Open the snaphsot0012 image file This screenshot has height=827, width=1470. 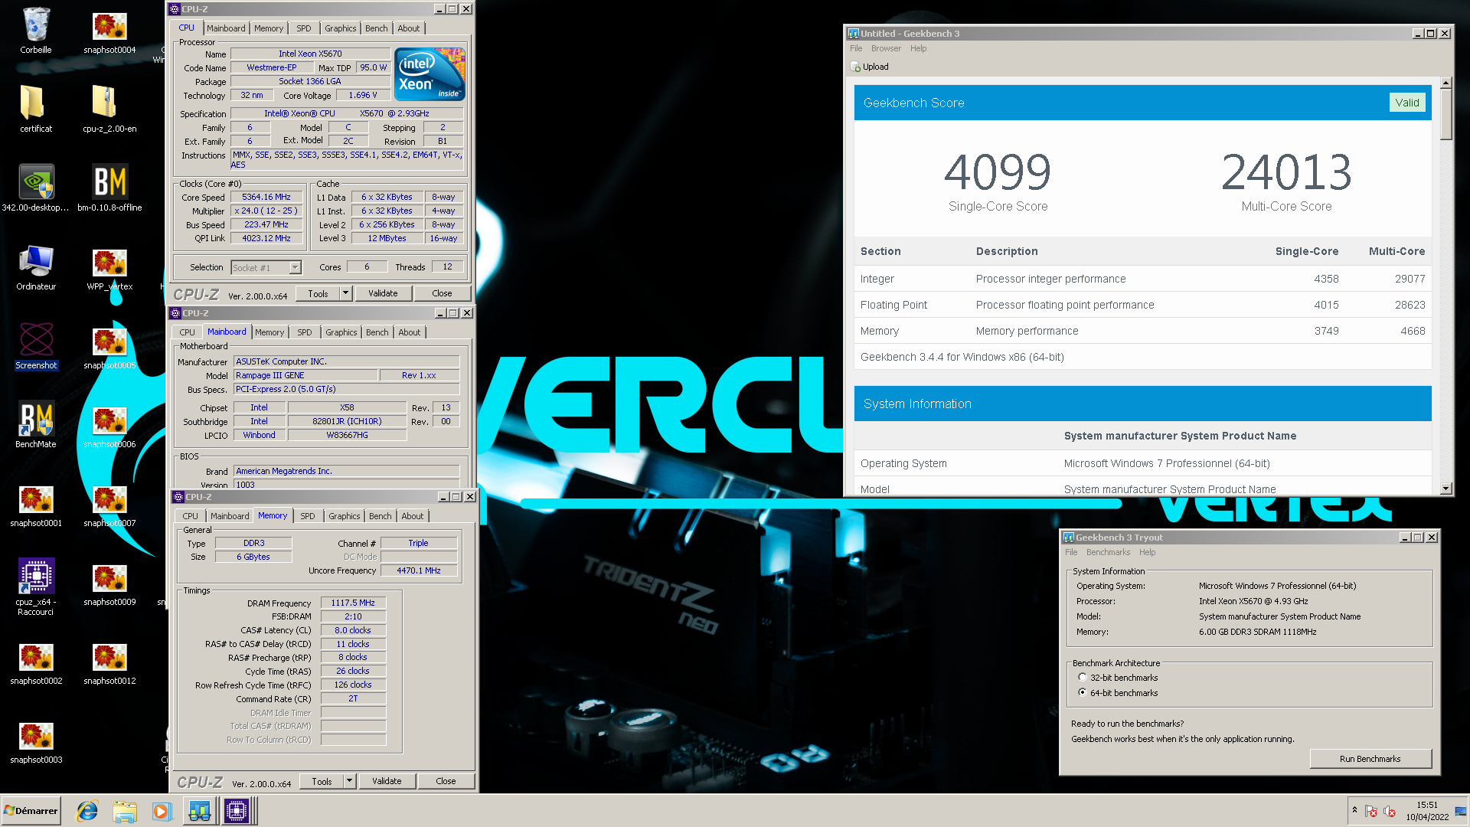pos(109,662)
